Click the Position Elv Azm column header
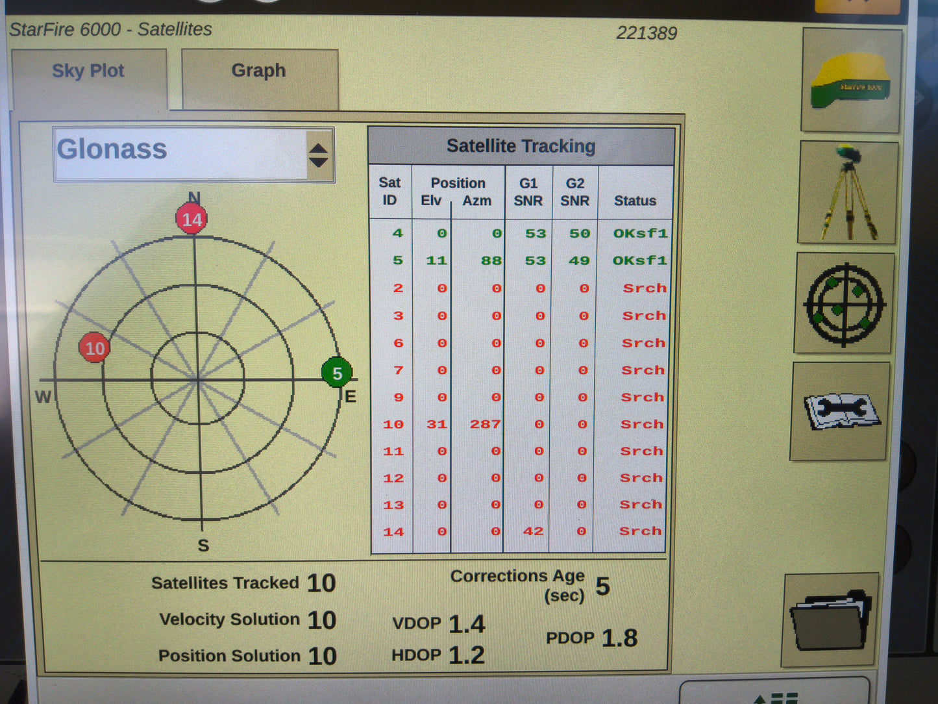 (x=458, y=192)
